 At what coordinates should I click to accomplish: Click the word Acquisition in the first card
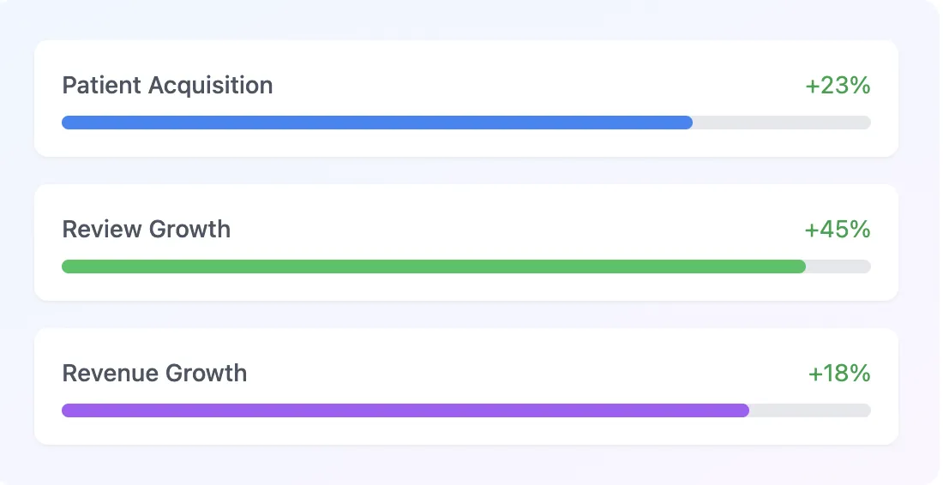[211, 86]
